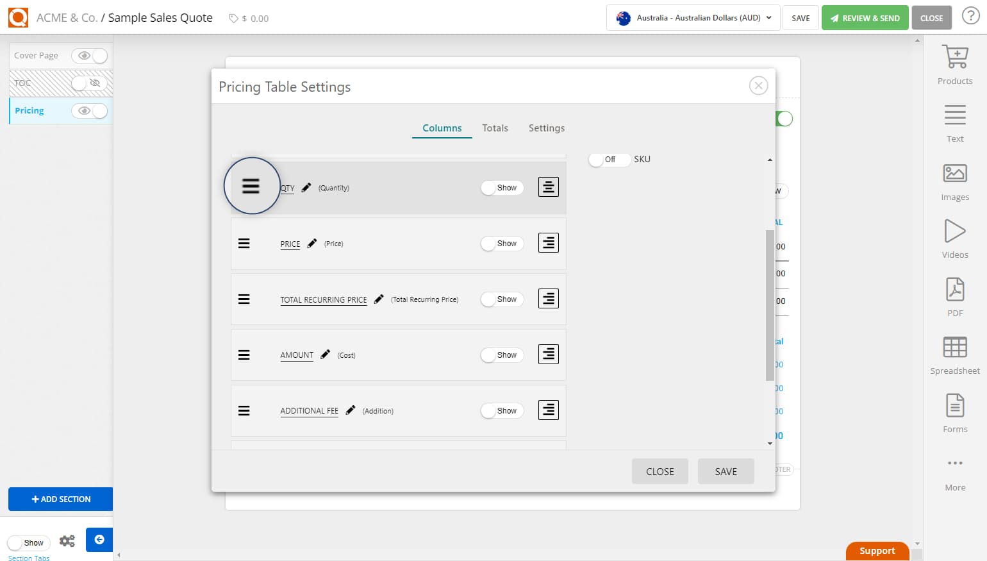Collapse the left sections sidebar
This screenshot has height=561, width=987.
[99, 540]
